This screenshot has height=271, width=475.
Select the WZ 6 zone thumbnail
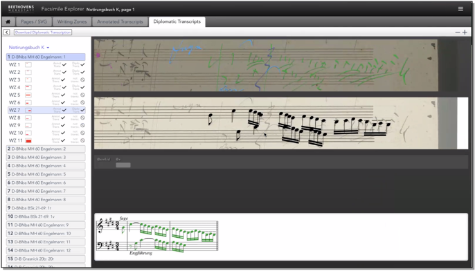click(28, 102)
